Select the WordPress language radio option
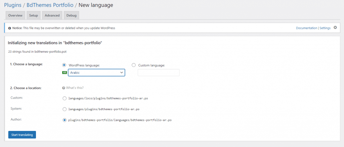The width and height of the screenshot is (344, 147). coord(64,65)
